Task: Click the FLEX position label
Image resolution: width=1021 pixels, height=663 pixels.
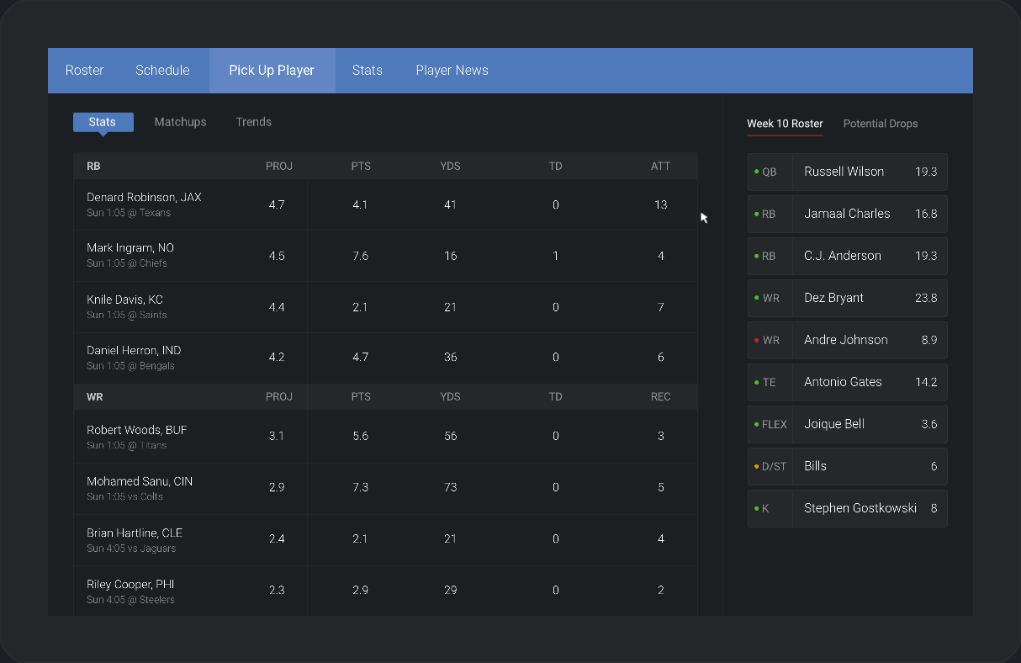Action: coord(775,424)
